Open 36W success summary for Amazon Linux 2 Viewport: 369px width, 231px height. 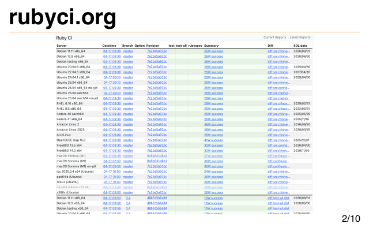point(213,125)
